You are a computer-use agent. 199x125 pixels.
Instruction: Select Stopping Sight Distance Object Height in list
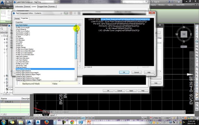pyautogui.click(x=45, y=80)
